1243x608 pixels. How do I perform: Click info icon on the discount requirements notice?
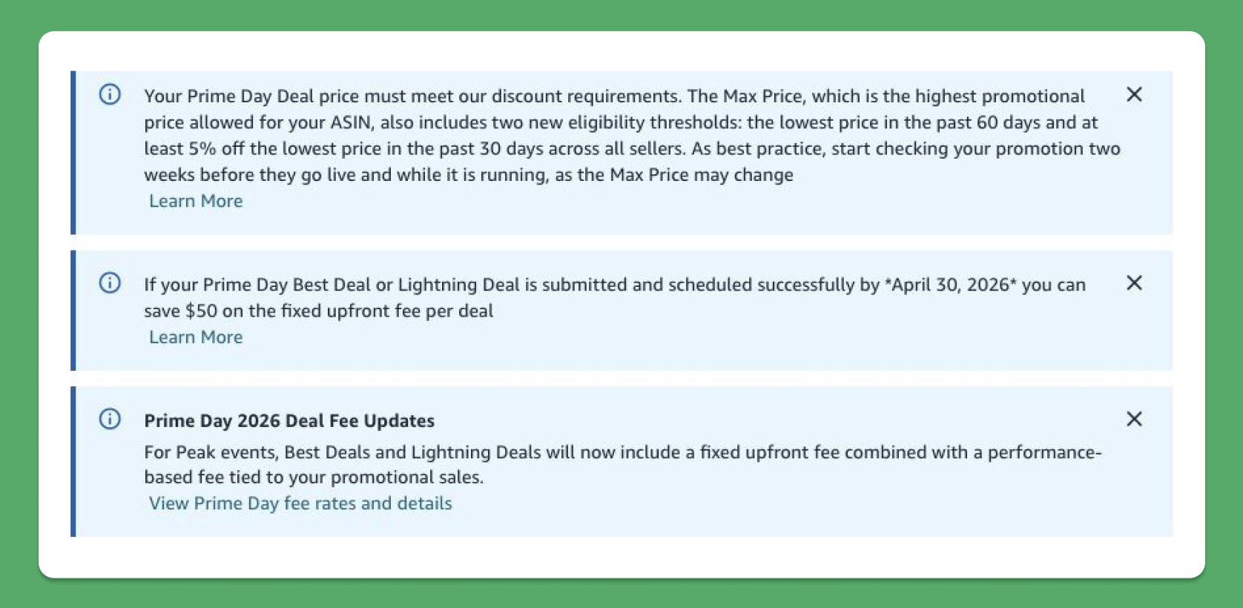tap(110, 95)
